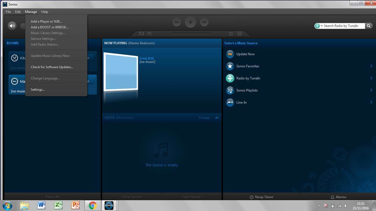Select the Line-In source icon
This screenshot has width=376, height=211.
230,103
